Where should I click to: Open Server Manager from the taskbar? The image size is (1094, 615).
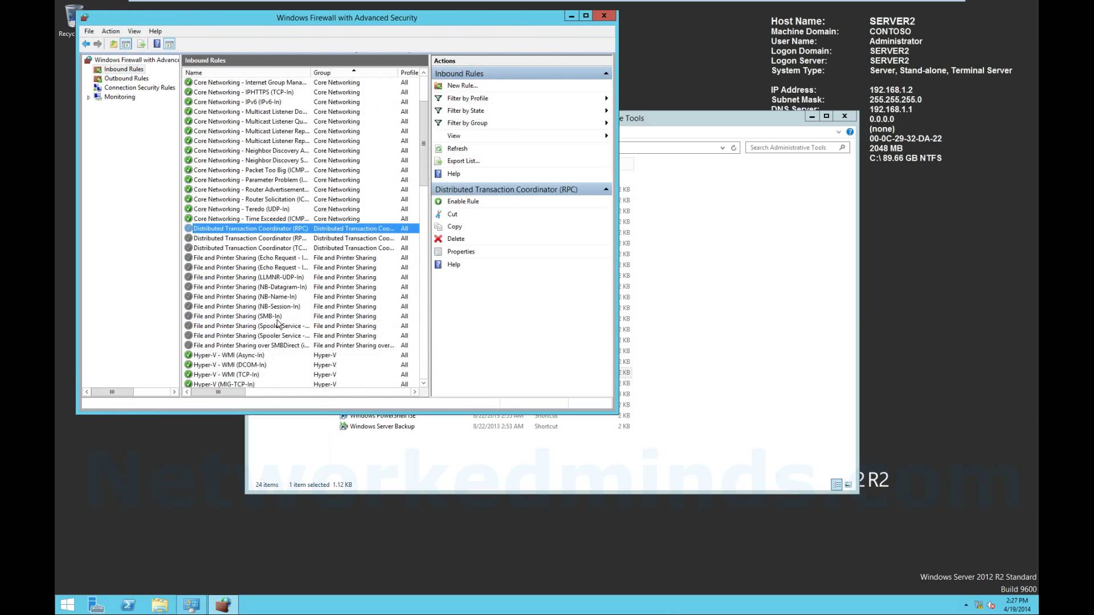click(96, 605)
